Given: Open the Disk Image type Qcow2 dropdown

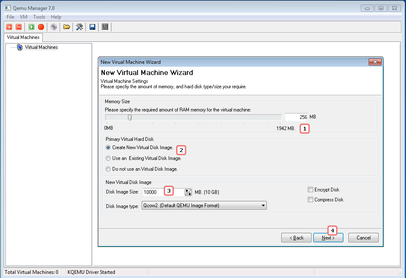Looking at the screenshot, I should (x=204, y=205).
